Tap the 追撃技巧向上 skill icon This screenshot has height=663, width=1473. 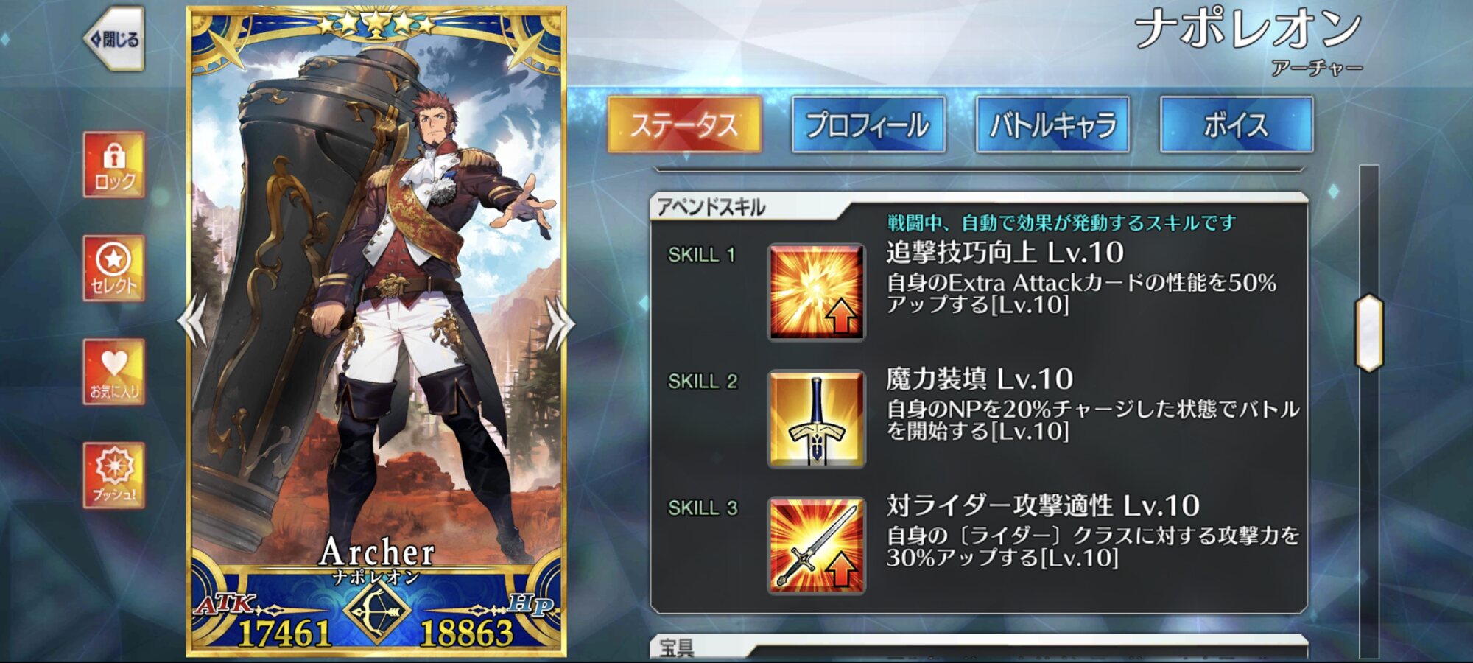point(816,292)
